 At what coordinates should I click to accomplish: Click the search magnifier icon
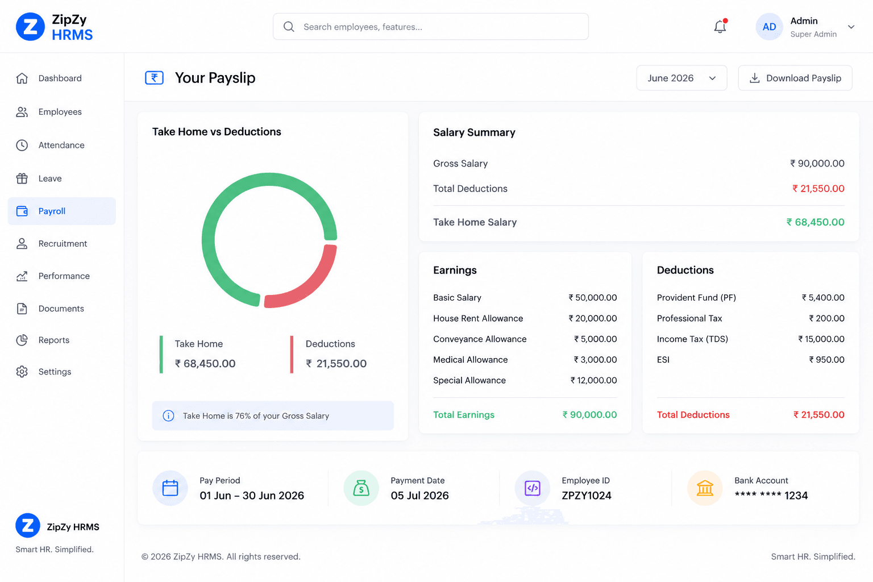click(289, 27)
